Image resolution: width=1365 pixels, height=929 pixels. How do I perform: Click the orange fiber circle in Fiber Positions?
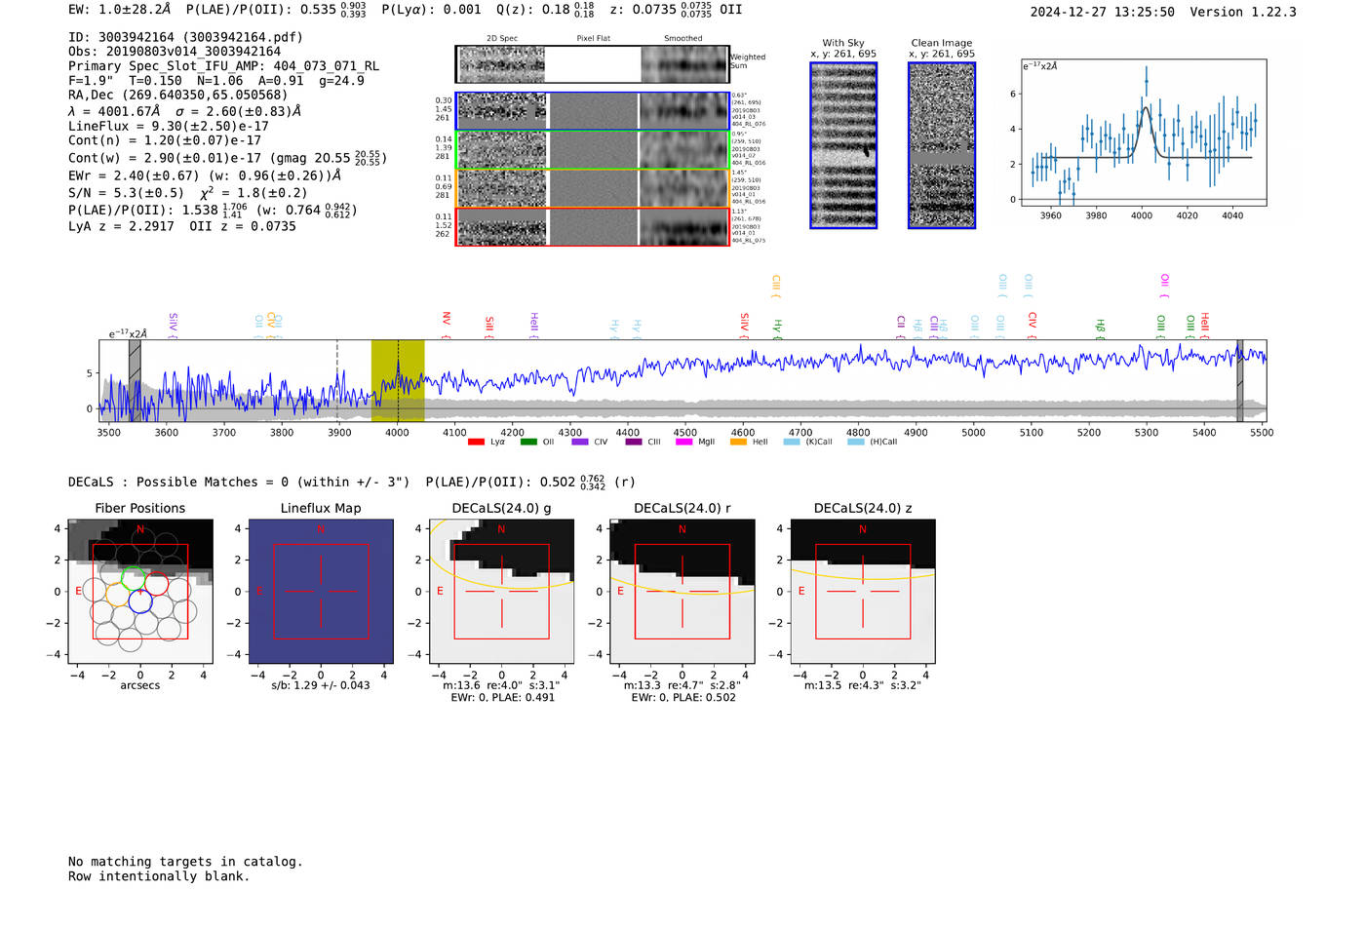118,595
